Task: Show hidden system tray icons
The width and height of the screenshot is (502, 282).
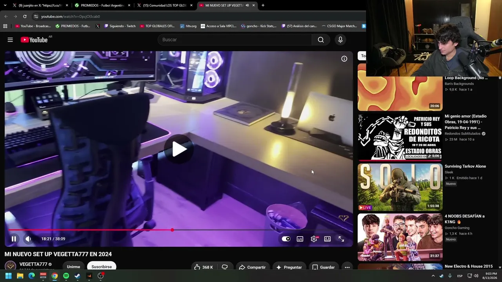Action: click(x=433, y=276)
